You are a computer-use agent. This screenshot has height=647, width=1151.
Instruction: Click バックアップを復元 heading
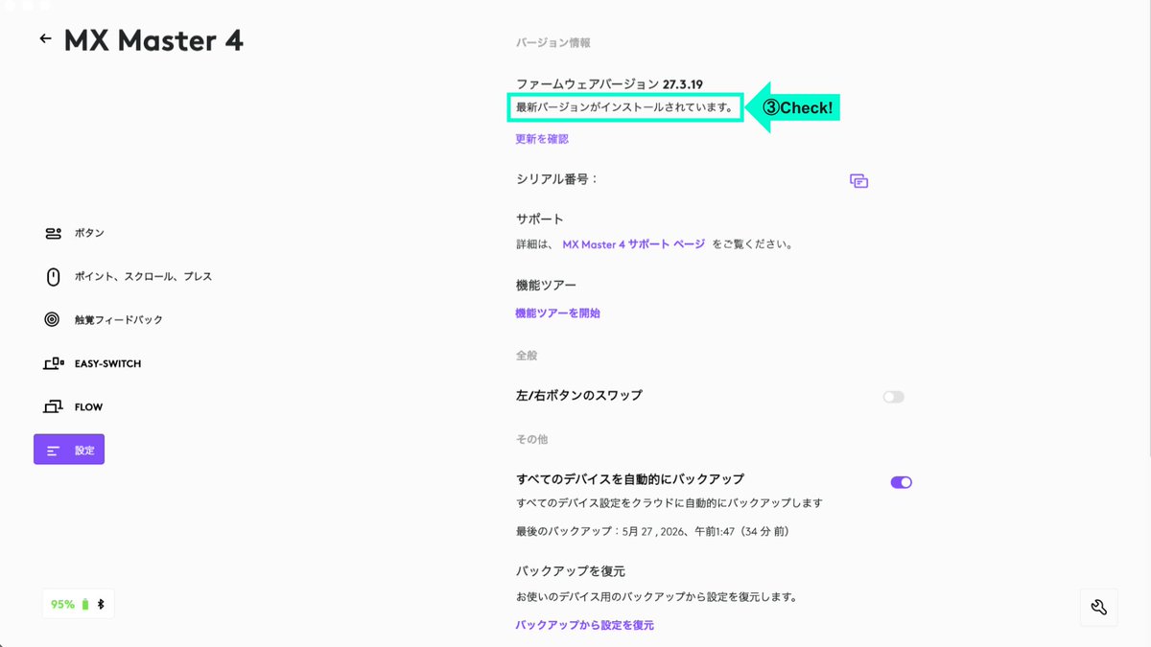pyautogui.click(x=570, y=571)
